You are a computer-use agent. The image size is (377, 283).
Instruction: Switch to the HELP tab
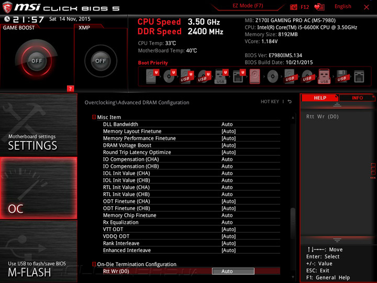pyautogui.click(x=320, y=97)
